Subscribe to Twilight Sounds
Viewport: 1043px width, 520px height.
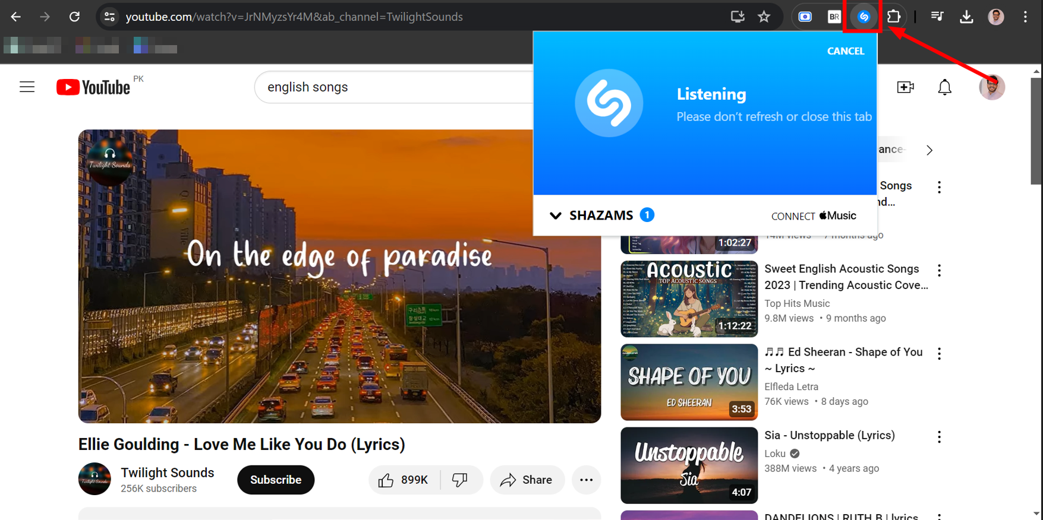point(276,480)
